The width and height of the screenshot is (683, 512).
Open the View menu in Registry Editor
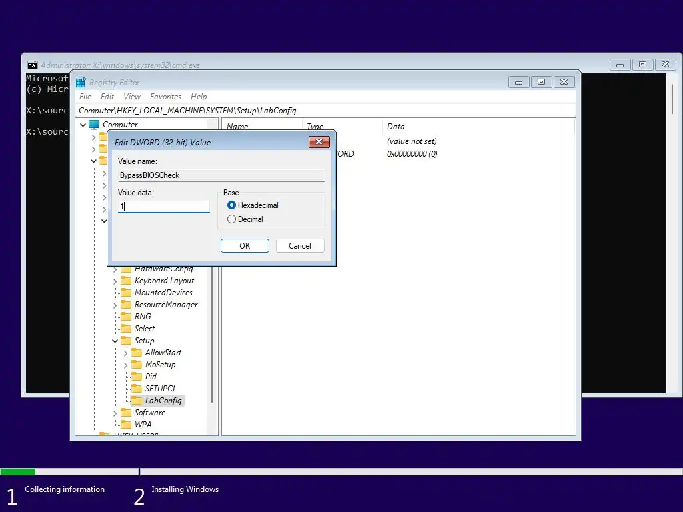pos(132,97)
